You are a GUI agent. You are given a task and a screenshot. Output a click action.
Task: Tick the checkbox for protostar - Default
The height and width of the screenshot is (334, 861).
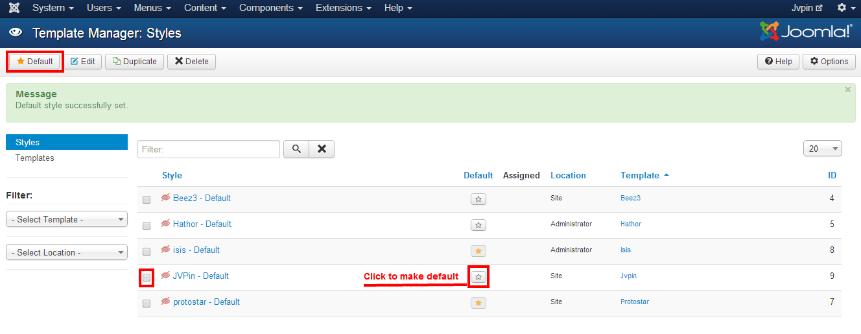[x=147, y=304]
